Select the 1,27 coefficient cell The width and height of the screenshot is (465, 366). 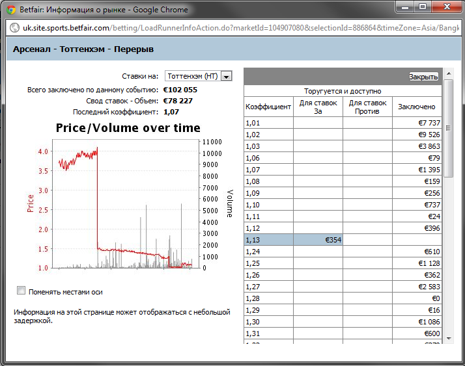point(269,286)
